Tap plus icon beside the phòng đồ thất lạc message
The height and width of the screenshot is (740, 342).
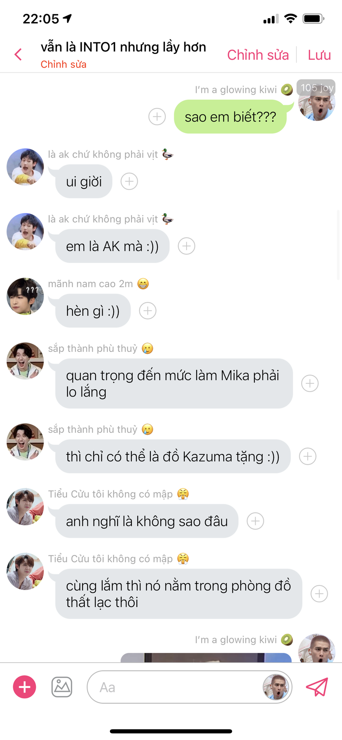point(319,594)
